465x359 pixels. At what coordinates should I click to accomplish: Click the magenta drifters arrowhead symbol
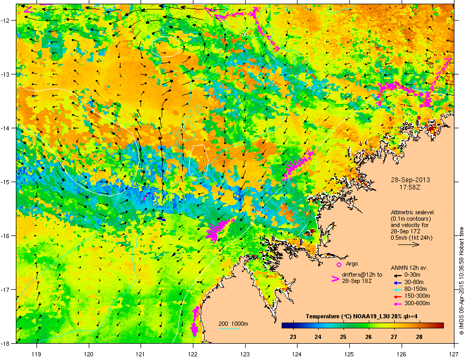click(x=336, y=279)
